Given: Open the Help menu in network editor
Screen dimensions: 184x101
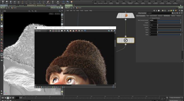Looking at the screenshot, I should point(91,11).
